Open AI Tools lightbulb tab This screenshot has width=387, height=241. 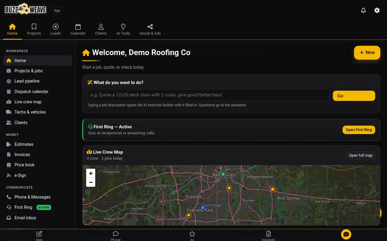pyautogui.click(x=123, y=30)
